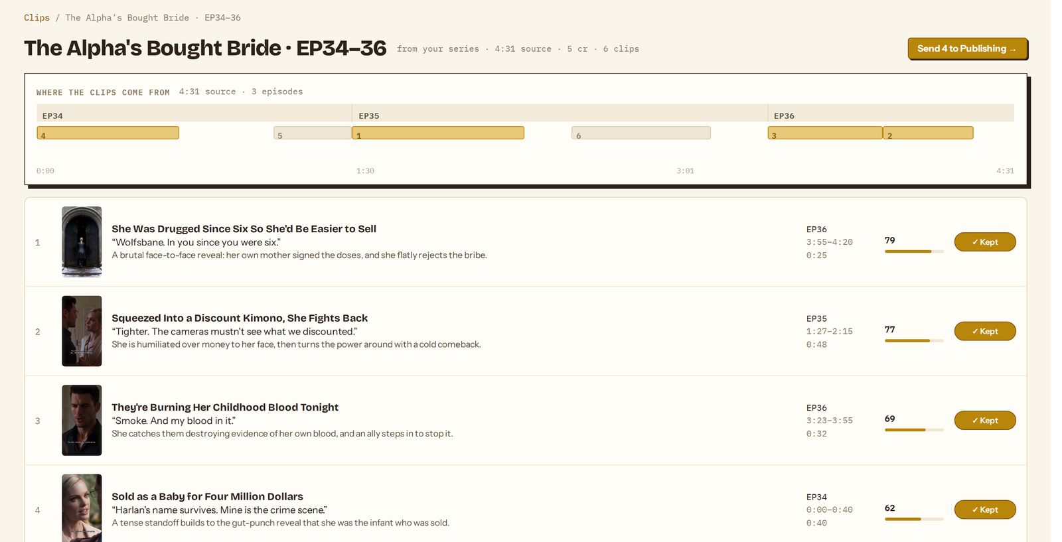Click the time range 3:55–4:20
The image size is (1062, 542).
click(x=830, y=242)
